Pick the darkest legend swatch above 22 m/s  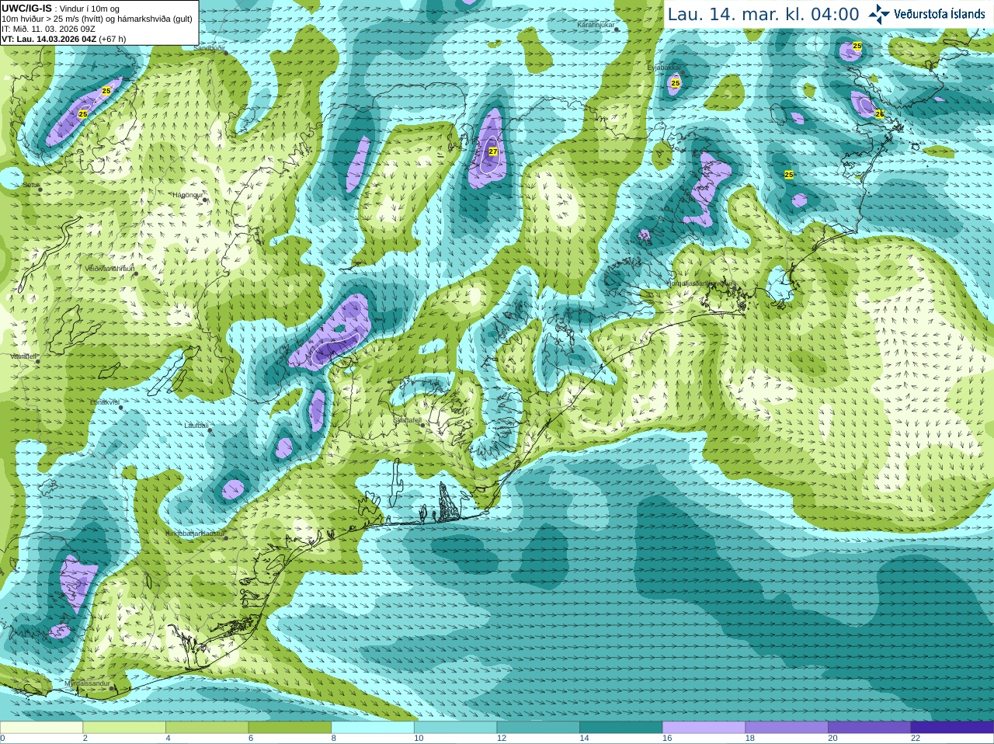point(952,728)
